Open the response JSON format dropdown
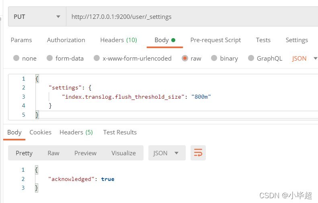The height and width of the screenshot is (203, 318). [167, 153]
